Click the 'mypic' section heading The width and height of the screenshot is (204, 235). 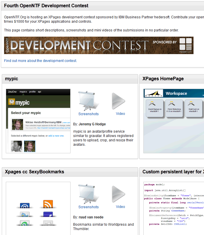pyautogui.click(x=11, y=79)
